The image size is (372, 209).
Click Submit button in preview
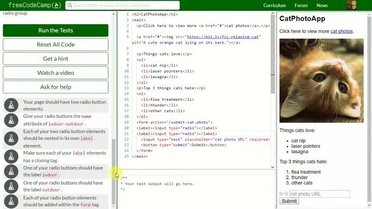289,201
